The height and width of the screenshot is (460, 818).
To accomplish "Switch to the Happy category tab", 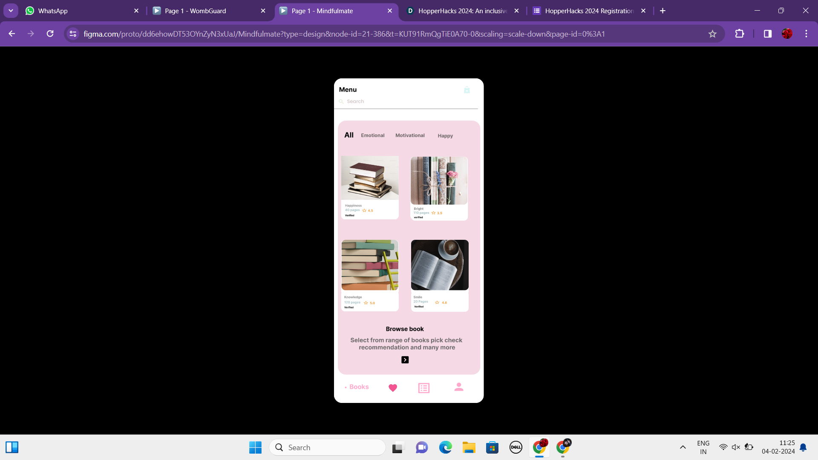I will [x=445, y=136].
